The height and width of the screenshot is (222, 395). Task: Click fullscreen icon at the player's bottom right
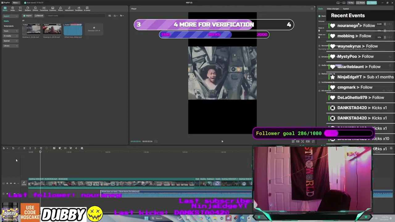pyautogui.click(x=313, y=142)
